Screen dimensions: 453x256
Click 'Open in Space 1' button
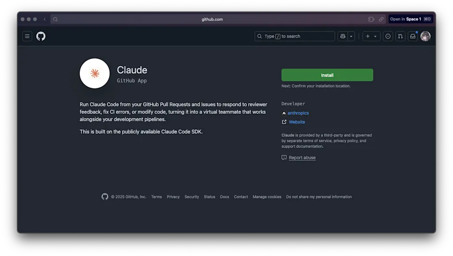pyautogui.click(x=411, y=19)
